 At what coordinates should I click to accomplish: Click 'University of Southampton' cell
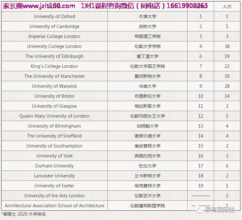coord(54,146)
